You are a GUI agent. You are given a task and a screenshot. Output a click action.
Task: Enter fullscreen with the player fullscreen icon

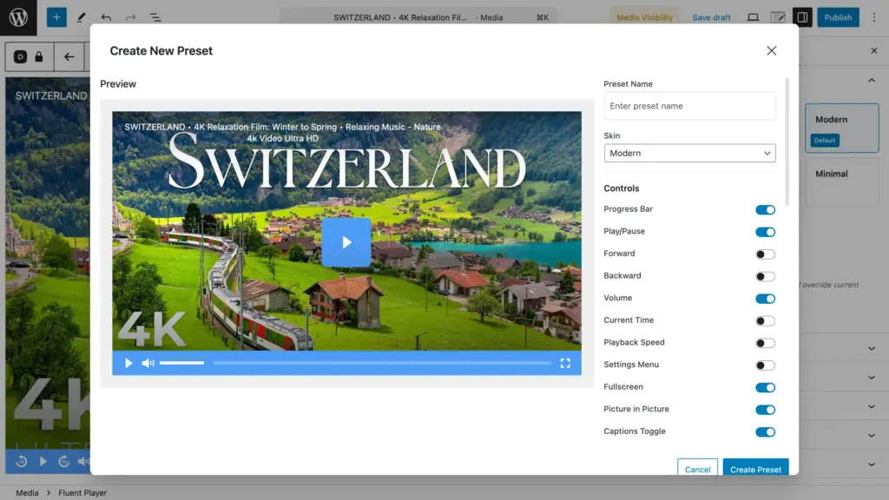(565, 363)
